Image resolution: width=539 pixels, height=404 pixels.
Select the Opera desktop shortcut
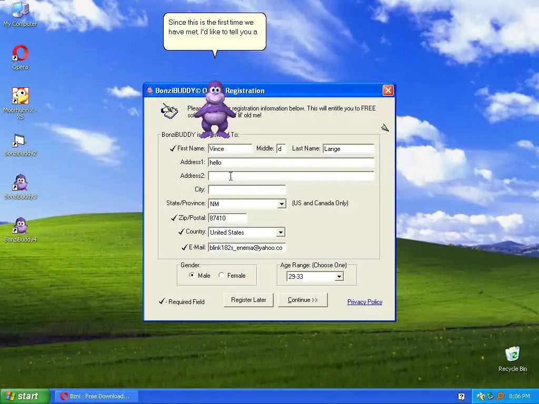(20, 57)
